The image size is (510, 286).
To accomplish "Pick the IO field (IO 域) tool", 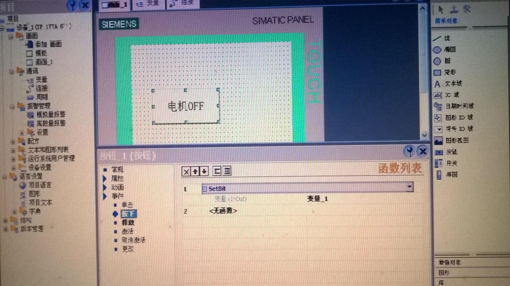I will coord(447,95).
